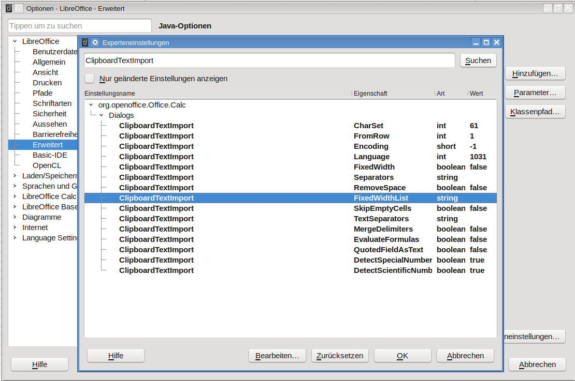Click Klassenpfad… in the Optionen window
Screen dimensions: 575x381
pos(535,112)
